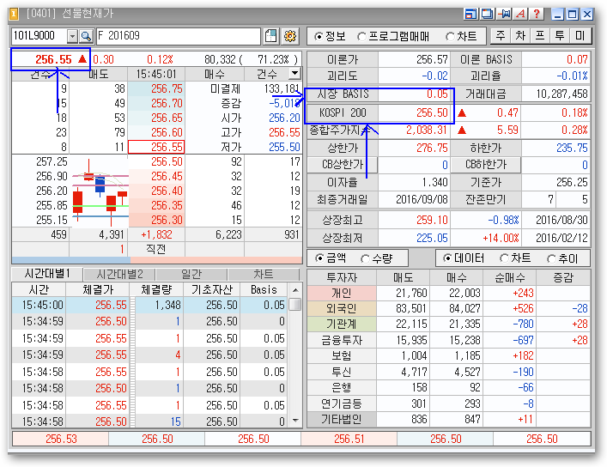This screenshot has width=607, height=467.
Task: Open the gear settings icon
Action: point(290,36)
